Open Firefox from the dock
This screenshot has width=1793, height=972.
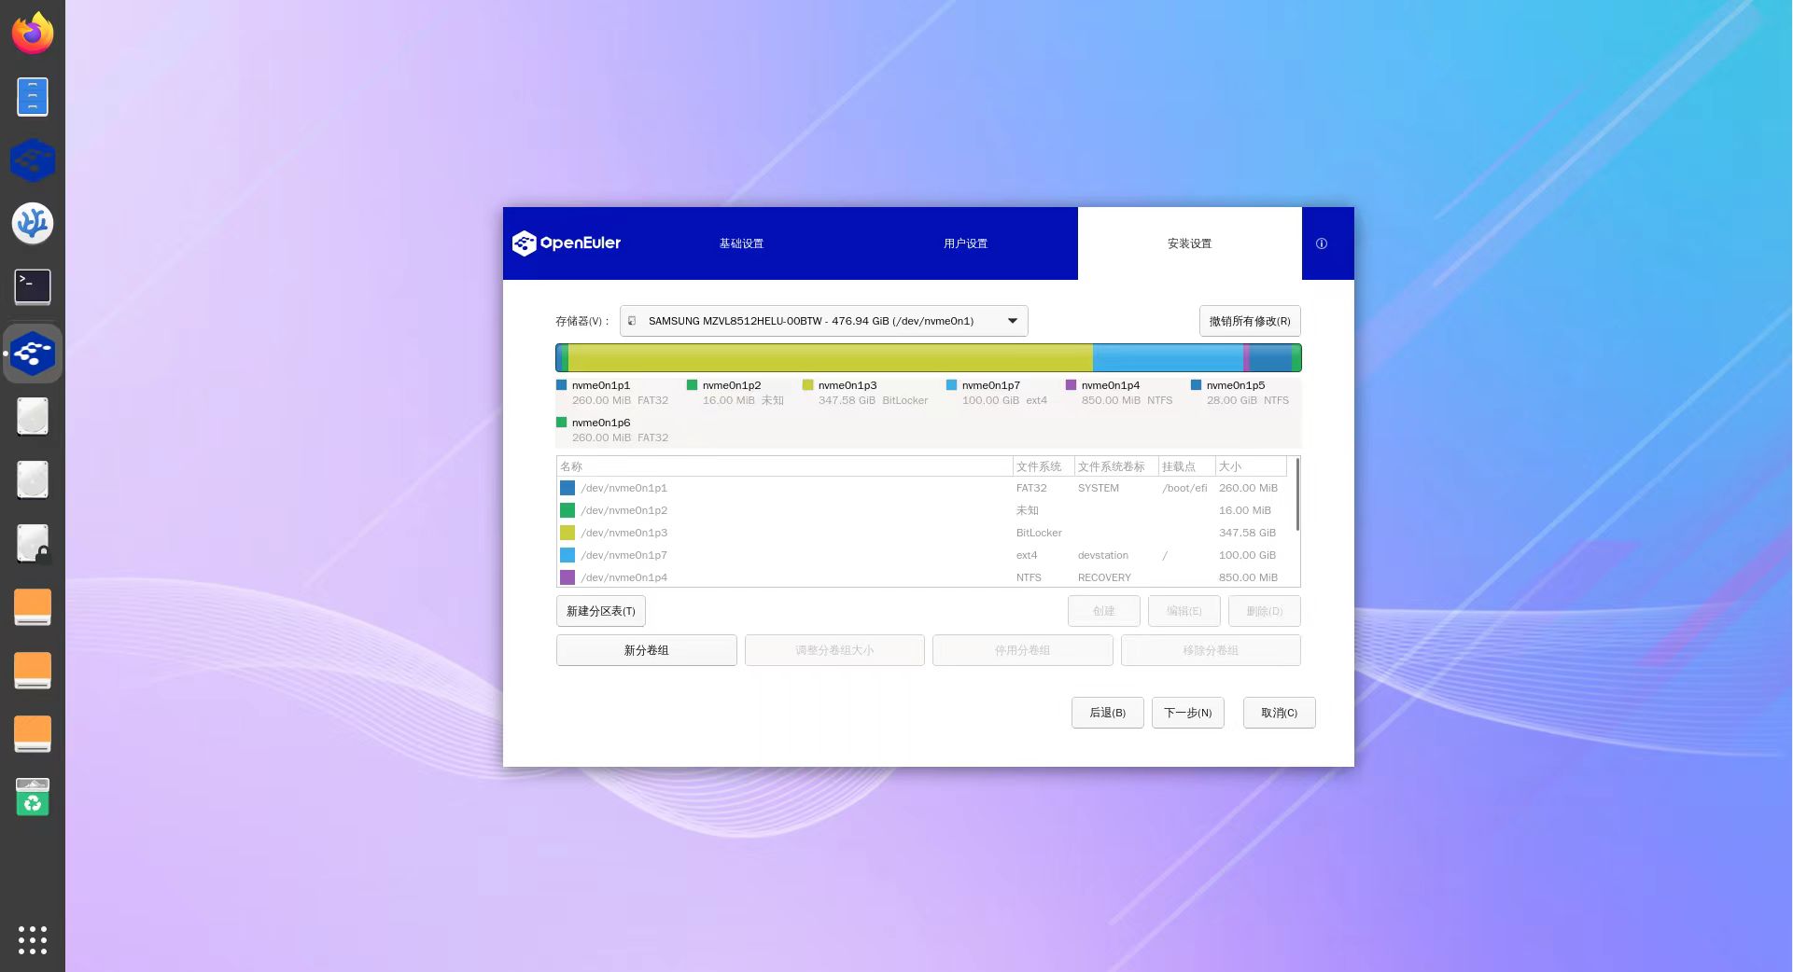[33, 33]
